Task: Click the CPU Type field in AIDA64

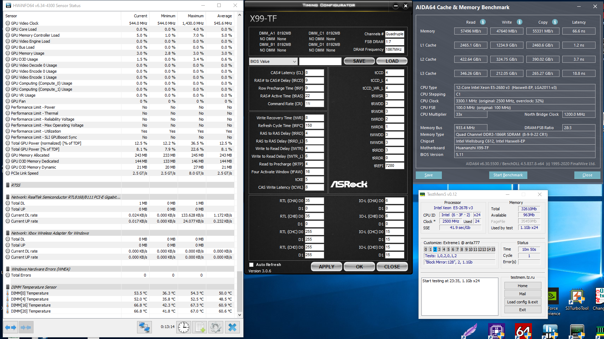Action: pyautogui.click(x=525, y=87)
